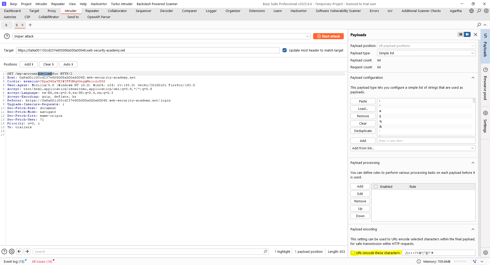Enable URL-encode these characters checkbox
Viewport: 490px width, 265px height.
(x=353, y=253)
